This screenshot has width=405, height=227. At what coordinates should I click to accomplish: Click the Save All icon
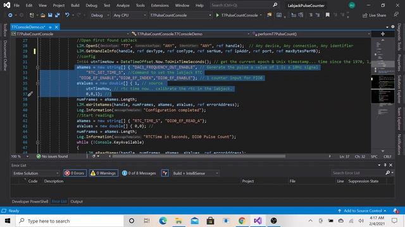[58, 15]
